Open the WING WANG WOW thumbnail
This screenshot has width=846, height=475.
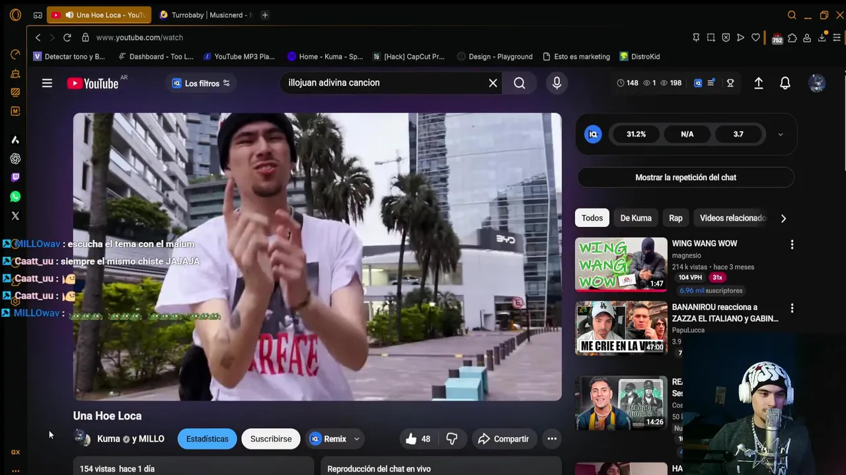point(621,265)
